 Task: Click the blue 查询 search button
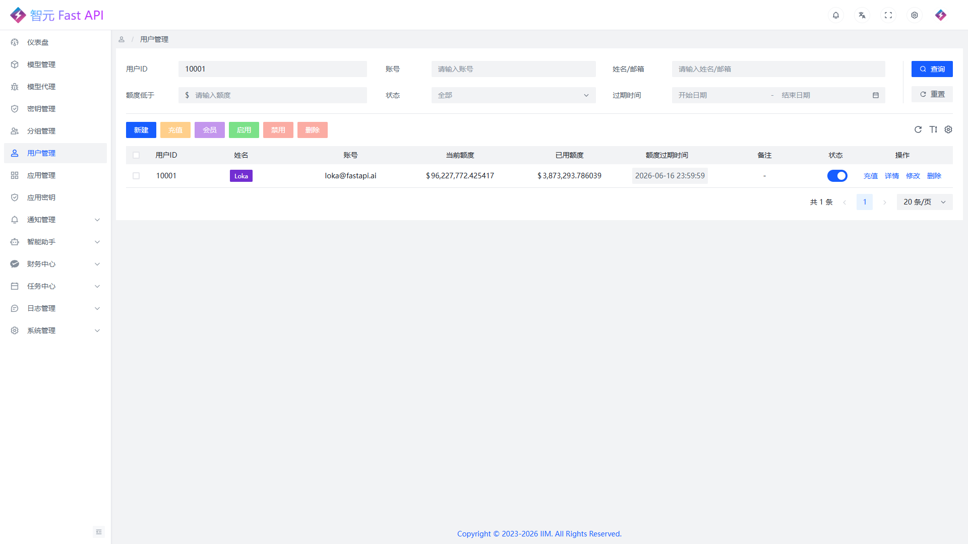pos(932,69)
